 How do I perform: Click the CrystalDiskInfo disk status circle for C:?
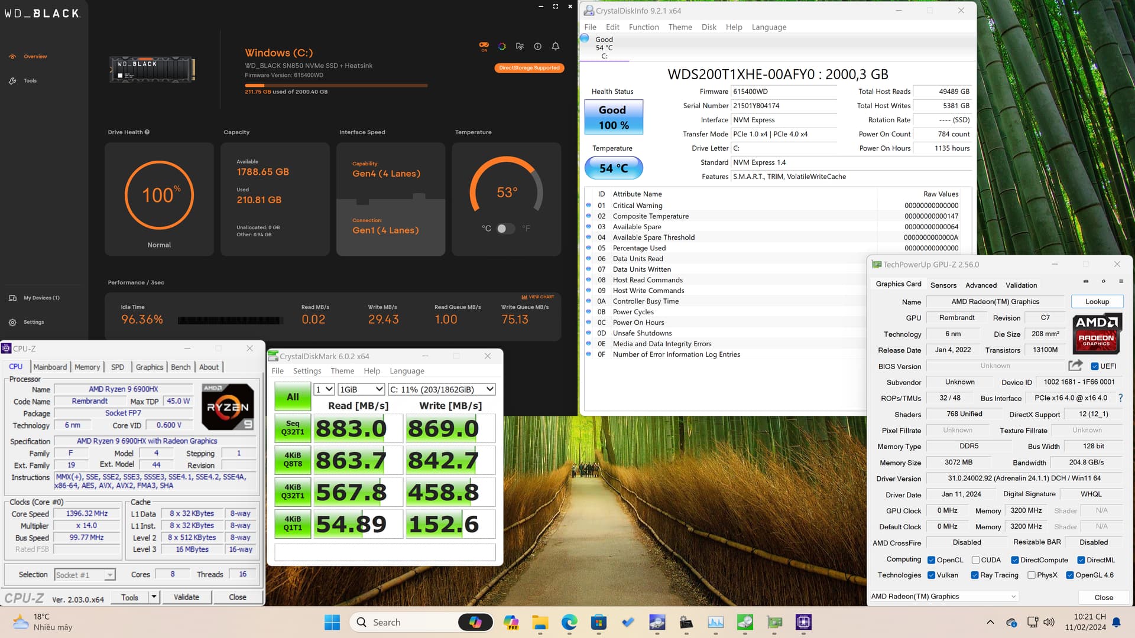tap(585, 38)
